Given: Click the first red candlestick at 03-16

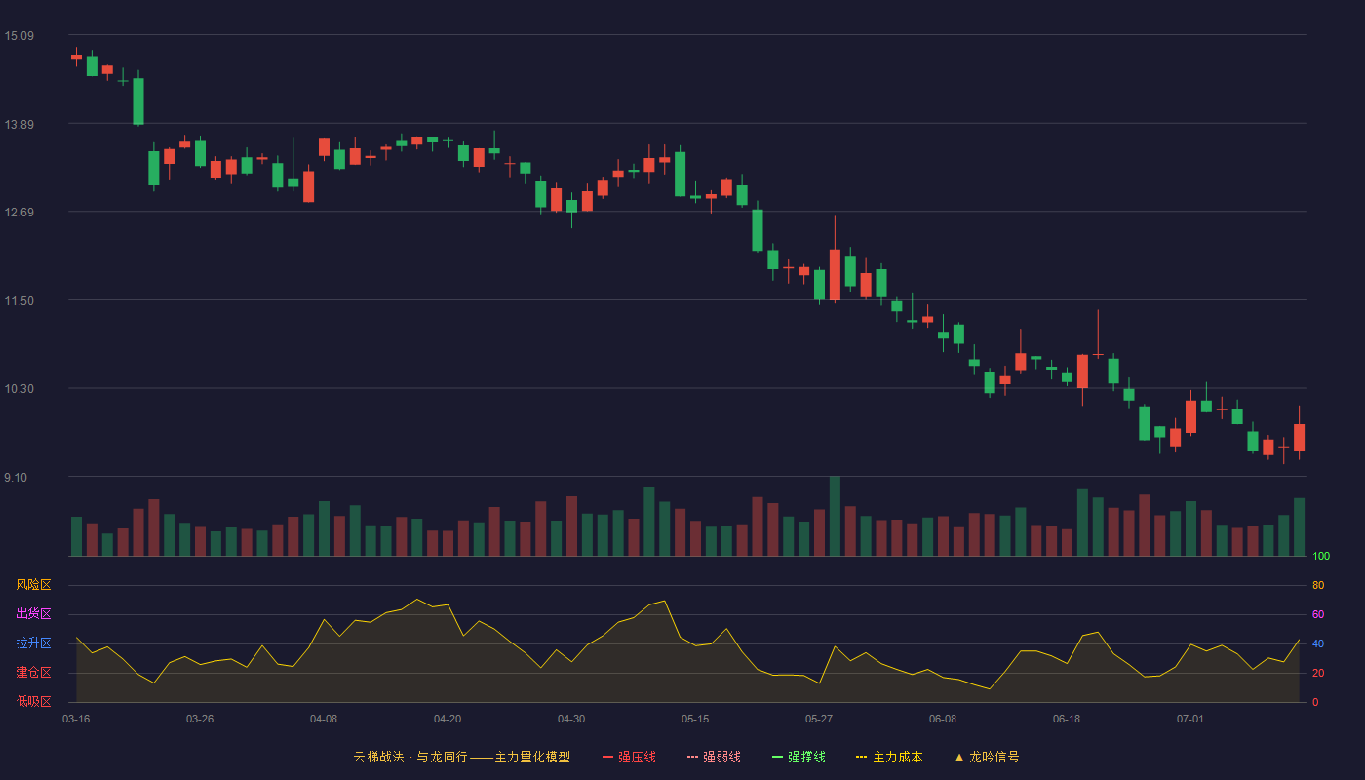Looking at the screenshot, I should 76,57.
